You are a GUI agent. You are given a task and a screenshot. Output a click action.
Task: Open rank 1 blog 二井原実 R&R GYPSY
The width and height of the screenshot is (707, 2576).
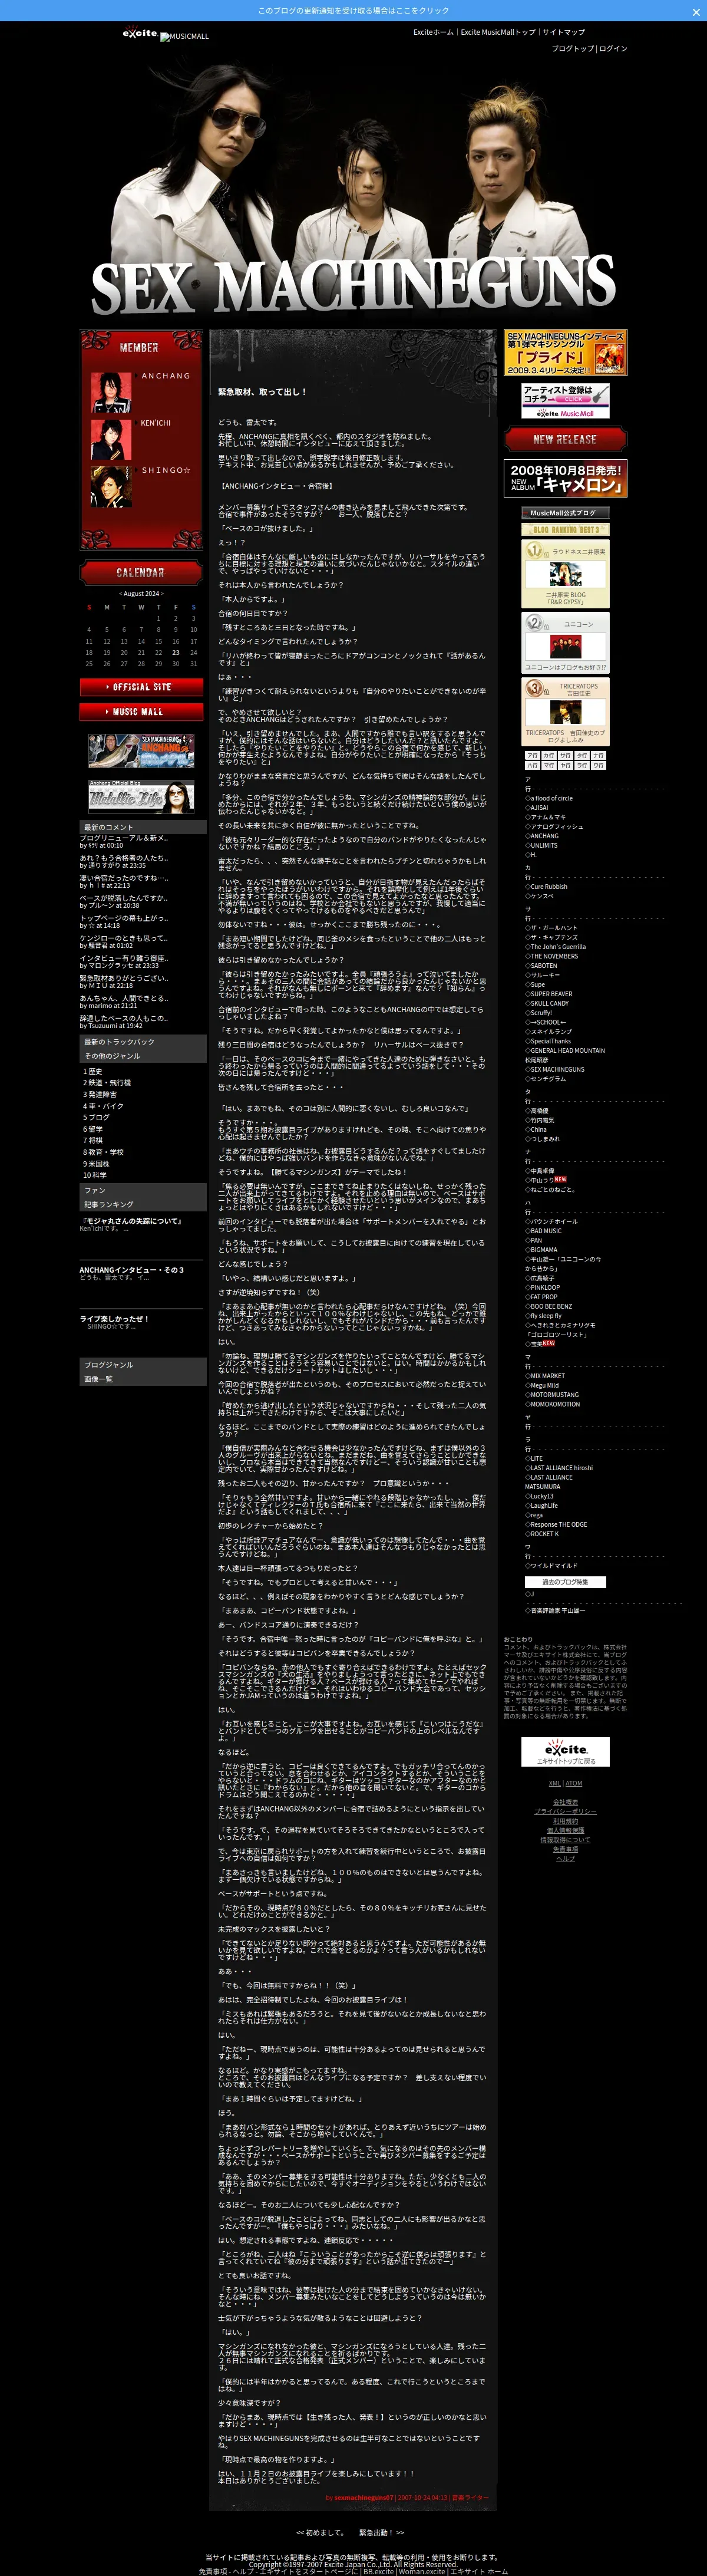[565, 574]
